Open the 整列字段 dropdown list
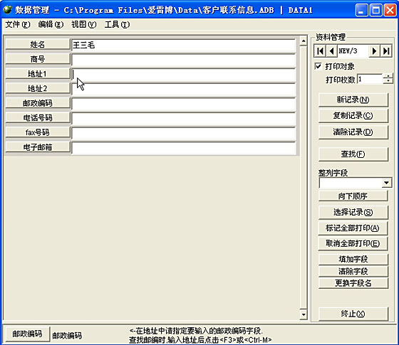 [x=386, y=183]
